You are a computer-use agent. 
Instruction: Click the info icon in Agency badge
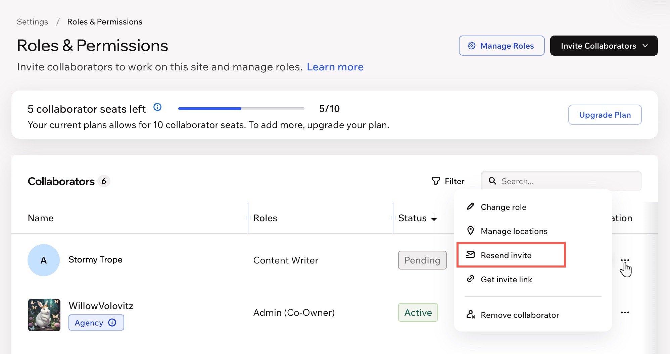coord(112,322)
